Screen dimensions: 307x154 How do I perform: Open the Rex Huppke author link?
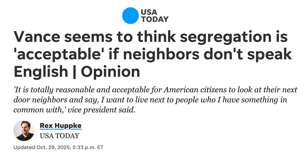(x=61, y=126)
